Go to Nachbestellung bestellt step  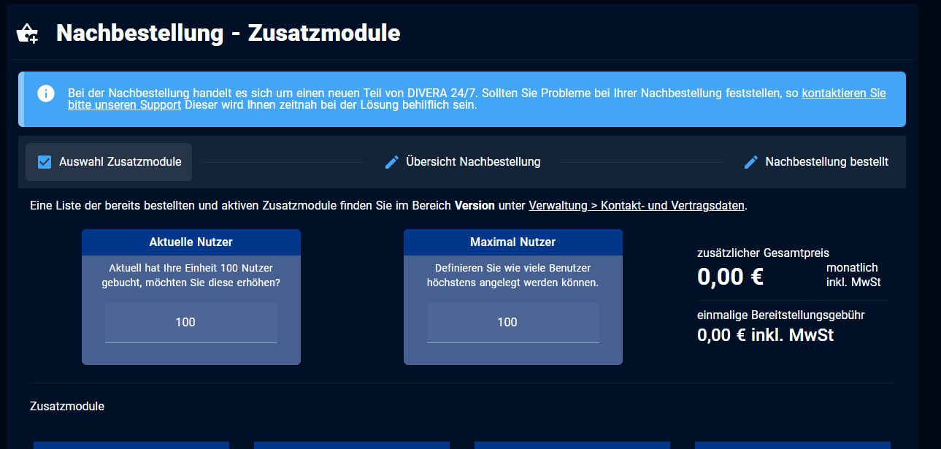[826, 162]
